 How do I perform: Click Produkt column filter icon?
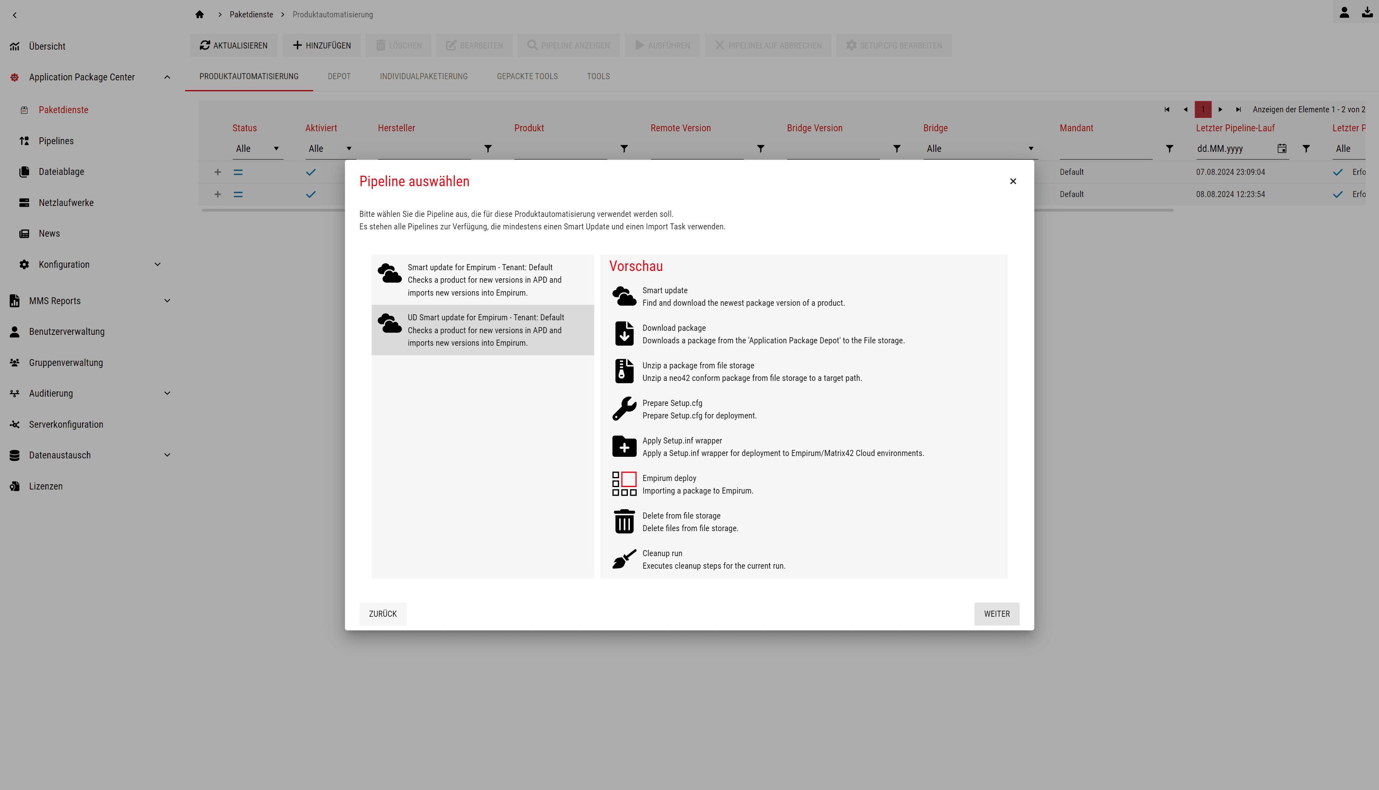pos(624,149)
